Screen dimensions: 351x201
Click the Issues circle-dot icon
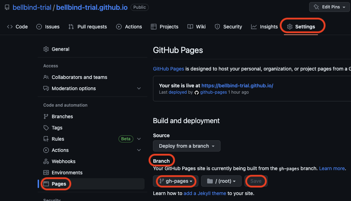(x=39, y=27)
